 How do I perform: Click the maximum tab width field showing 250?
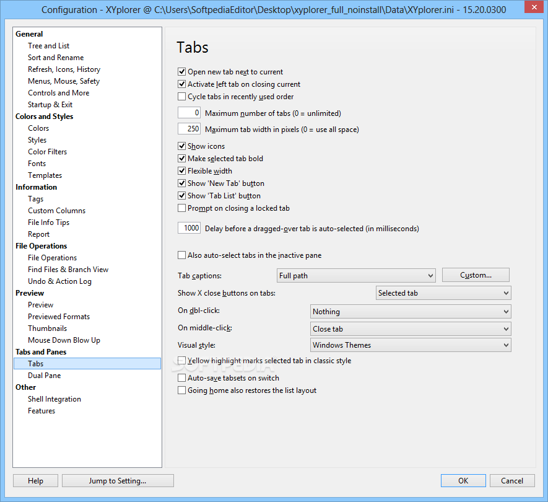[x=189, y=129]
